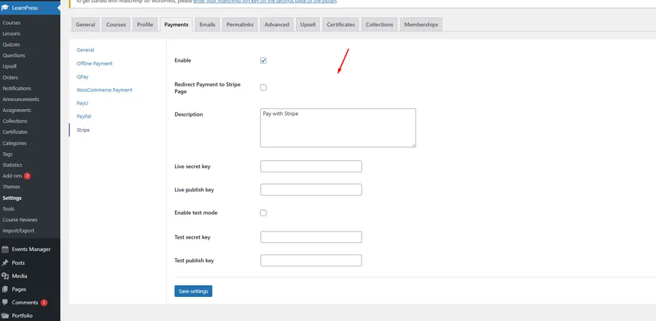
Task: Tick Redirect Payment to Stripe Page checkbox
Action: (263, 87)
